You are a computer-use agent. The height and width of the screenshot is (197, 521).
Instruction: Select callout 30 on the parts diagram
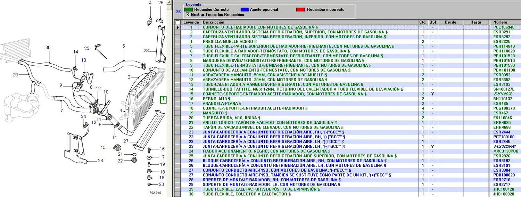[x=48, y=48]
